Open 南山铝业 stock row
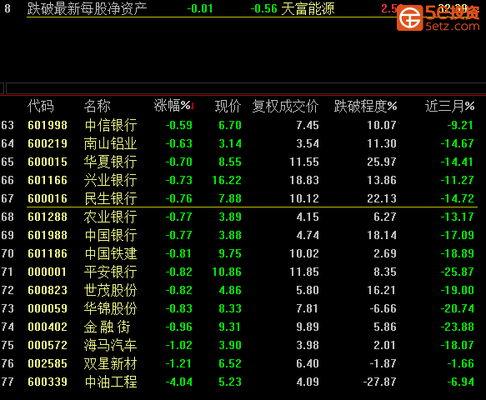486x400 pixels. click(x=243, y=143)
